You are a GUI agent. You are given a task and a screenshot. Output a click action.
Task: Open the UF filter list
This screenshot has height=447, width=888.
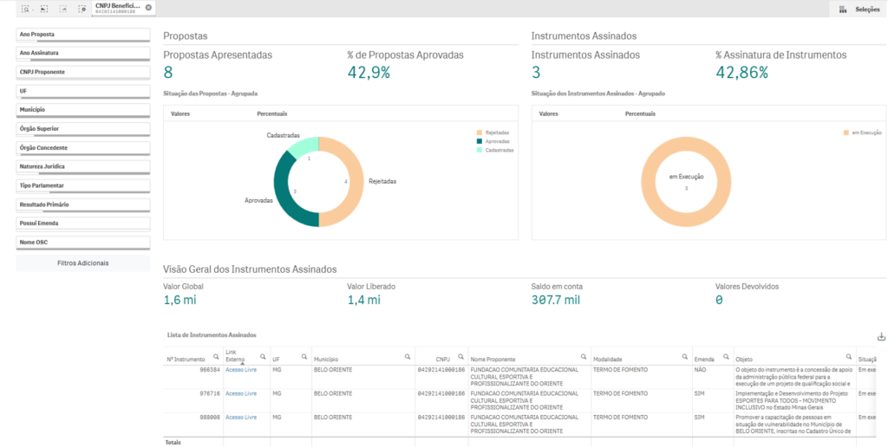82,91
